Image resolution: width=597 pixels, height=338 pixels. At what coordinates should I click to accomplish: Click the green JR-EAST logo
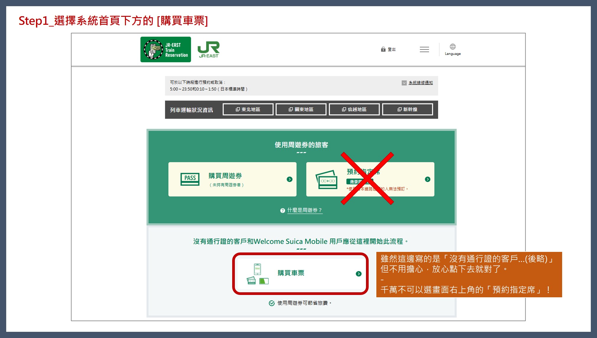(x=209, y=49)
